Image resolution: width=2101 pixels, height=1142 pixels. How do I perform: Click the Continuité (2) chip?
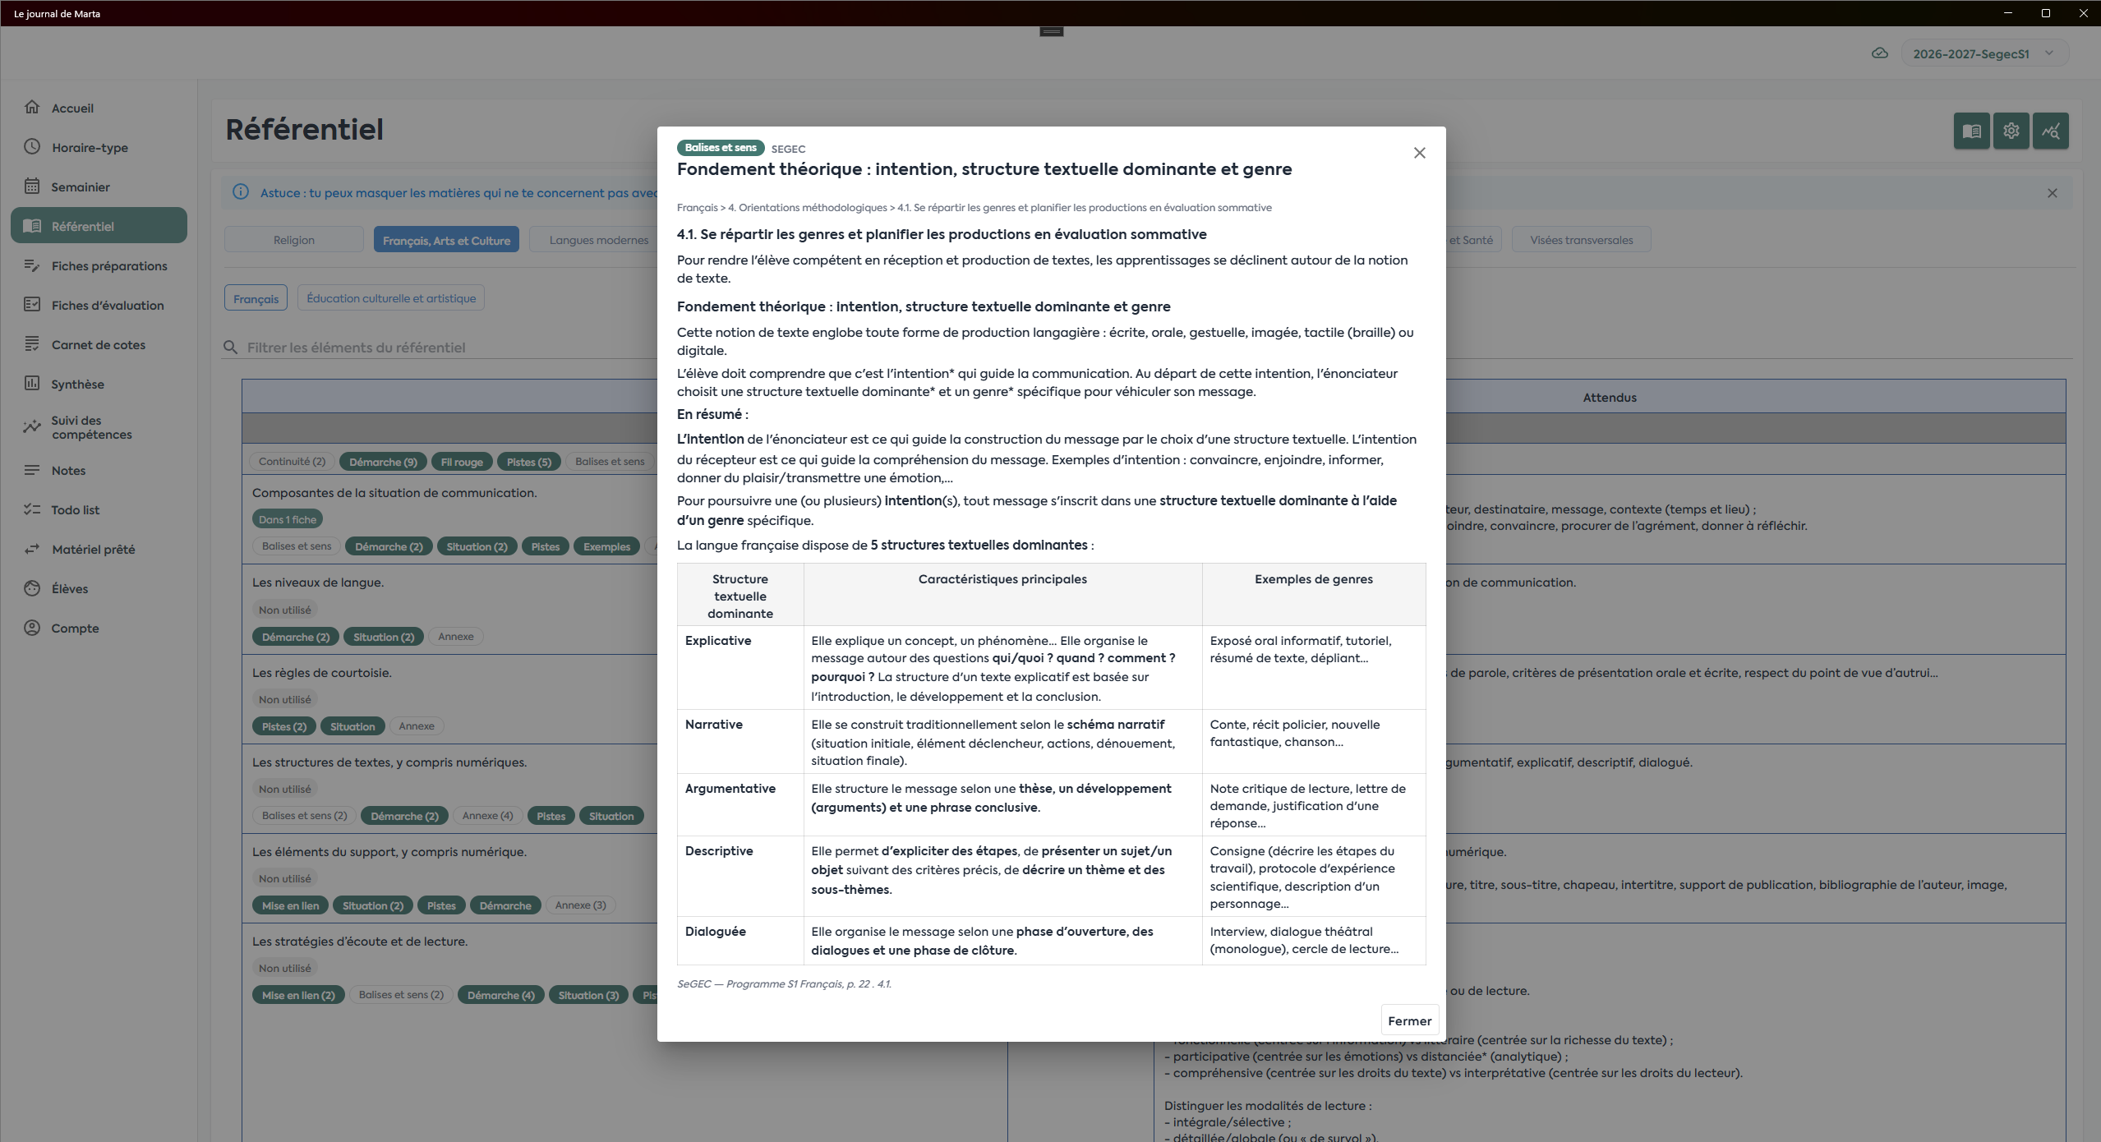pyautogui.click(x=292, y=462)
